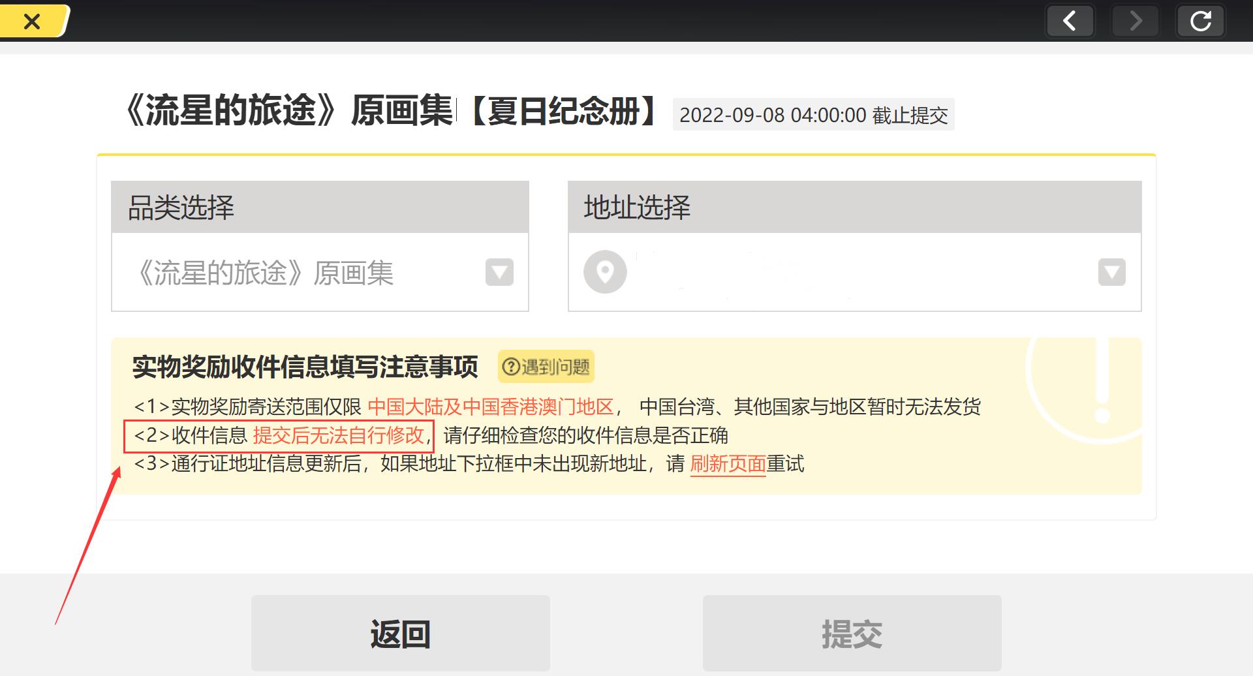Click the highlighted 提交后无法自行修改 text
1253x676 pixels.
tap(338, 435)
